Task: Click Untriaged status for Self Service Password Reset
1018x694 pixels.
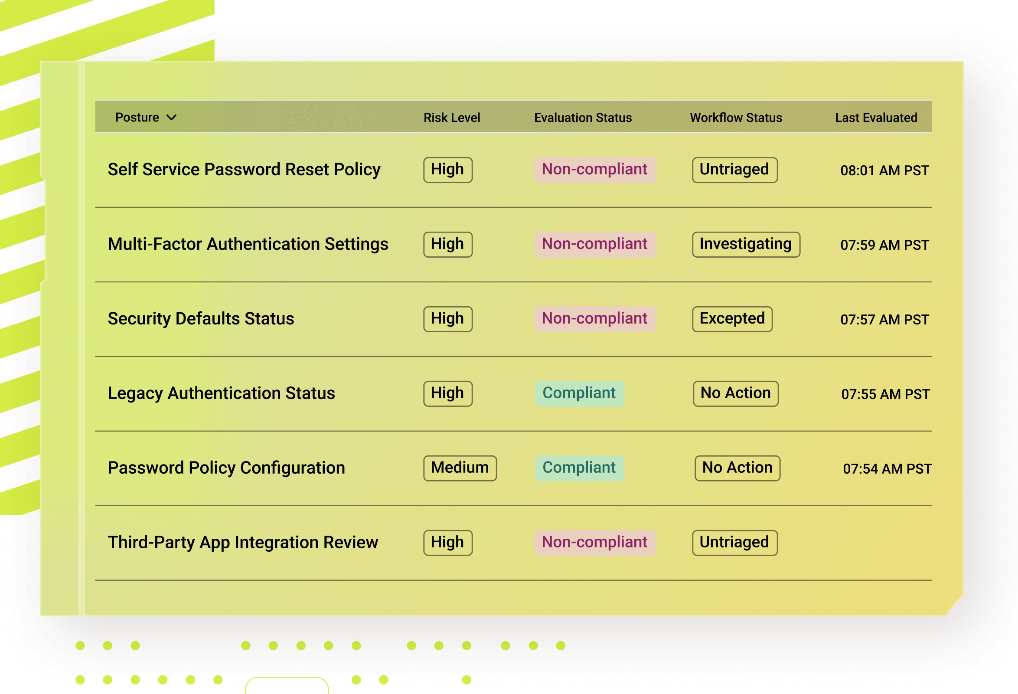Action: 734,170
